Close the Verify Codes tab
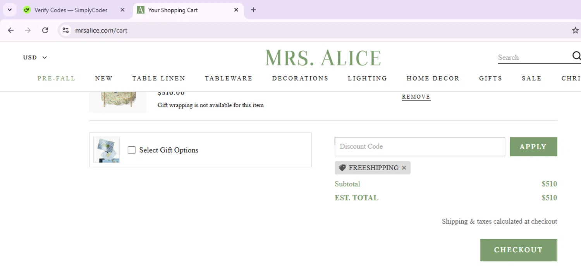This screenshot has width=581, height=274. point(122,10)
